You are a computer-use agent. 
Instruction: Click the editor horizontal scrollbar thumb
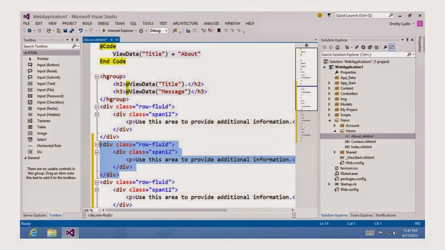tap(166, 210)
